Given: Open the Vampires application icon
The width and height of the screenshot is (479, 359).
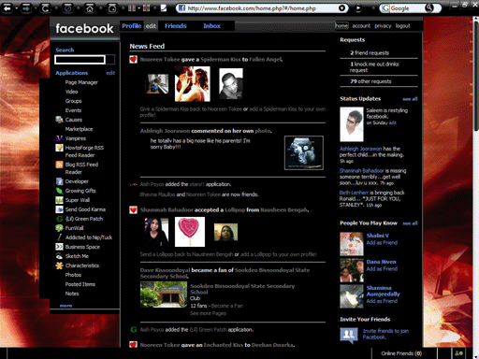Looking at the screenshot, I should point(59,138).
